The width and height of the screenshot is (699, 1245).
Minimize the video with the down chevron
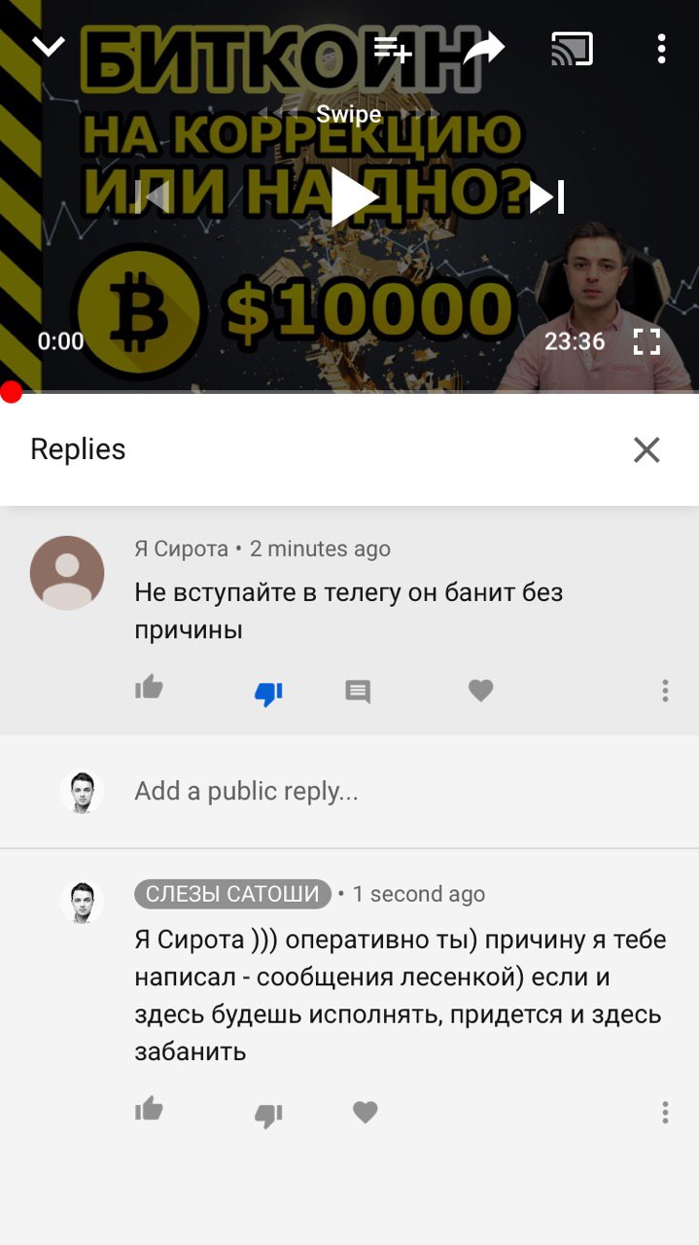(48, 46)
